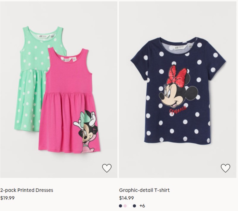Show the +6 additional colors
Screen dimensions: 238x211
tap(142, 206)
